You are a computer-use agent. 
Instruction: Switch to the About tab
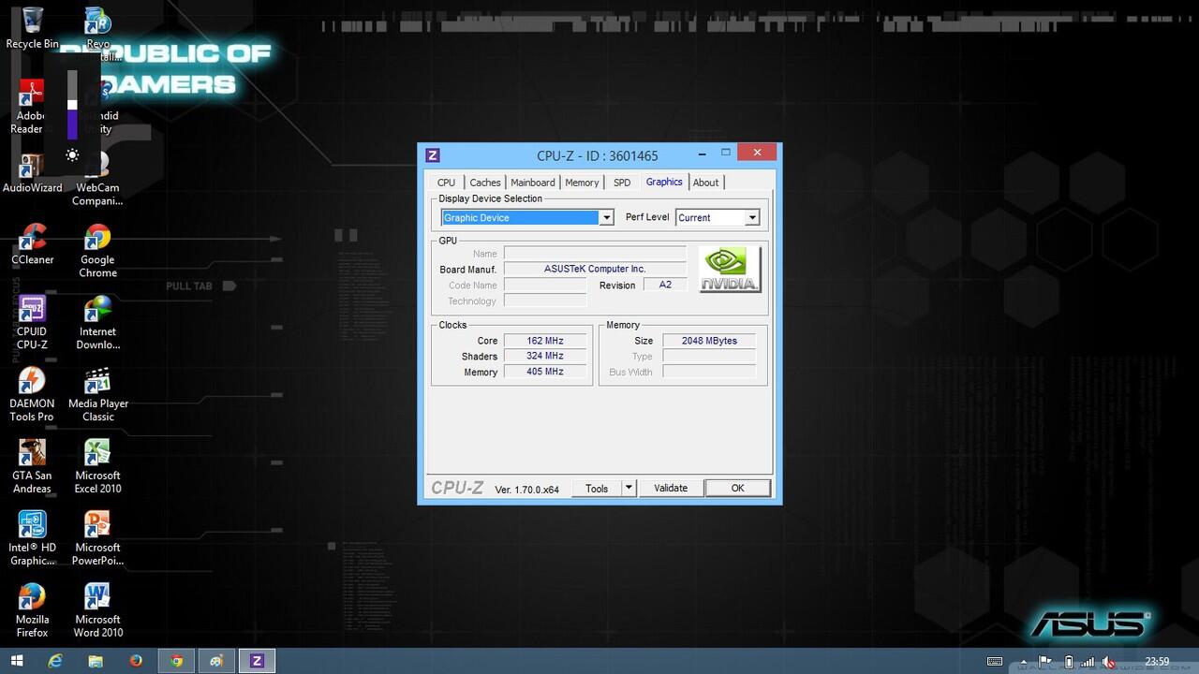[705, 183]
